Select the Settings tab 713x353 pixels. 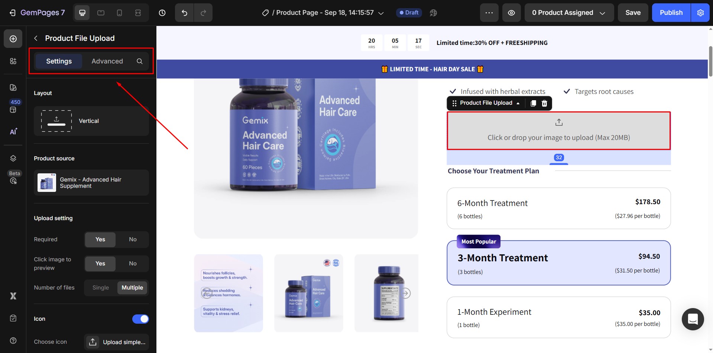pos(59,61)
